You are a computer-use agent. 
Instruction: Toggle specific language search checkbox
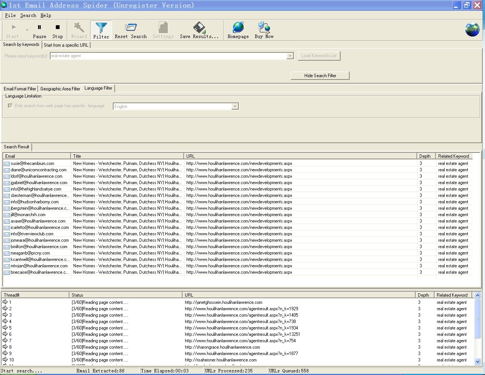[x=10, y=106]
